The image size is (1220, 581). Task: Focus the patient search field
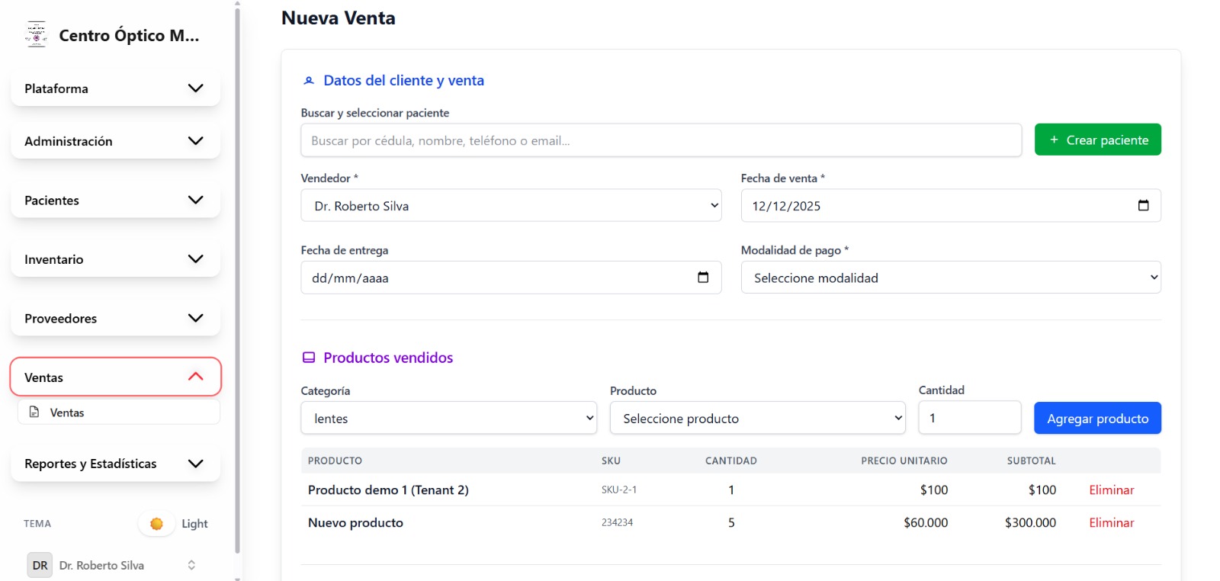[661, 140]
